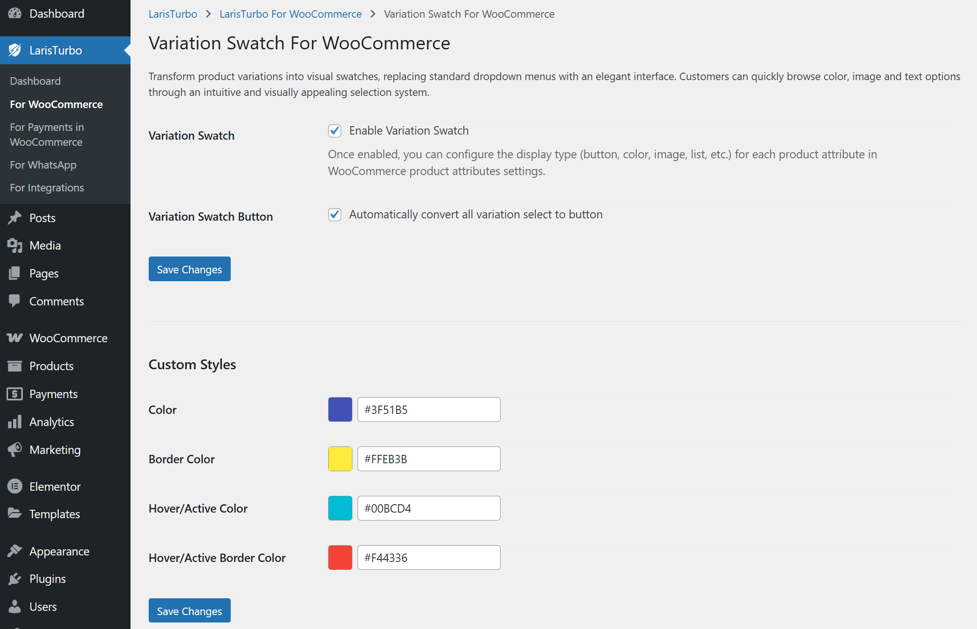The image size is (977, 629).
Task: Go to For Integrations submenu item
Action: 47,188
